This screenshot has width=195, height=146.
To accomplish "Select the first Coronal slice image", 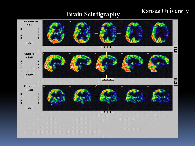I will click(x=56, y=98).
